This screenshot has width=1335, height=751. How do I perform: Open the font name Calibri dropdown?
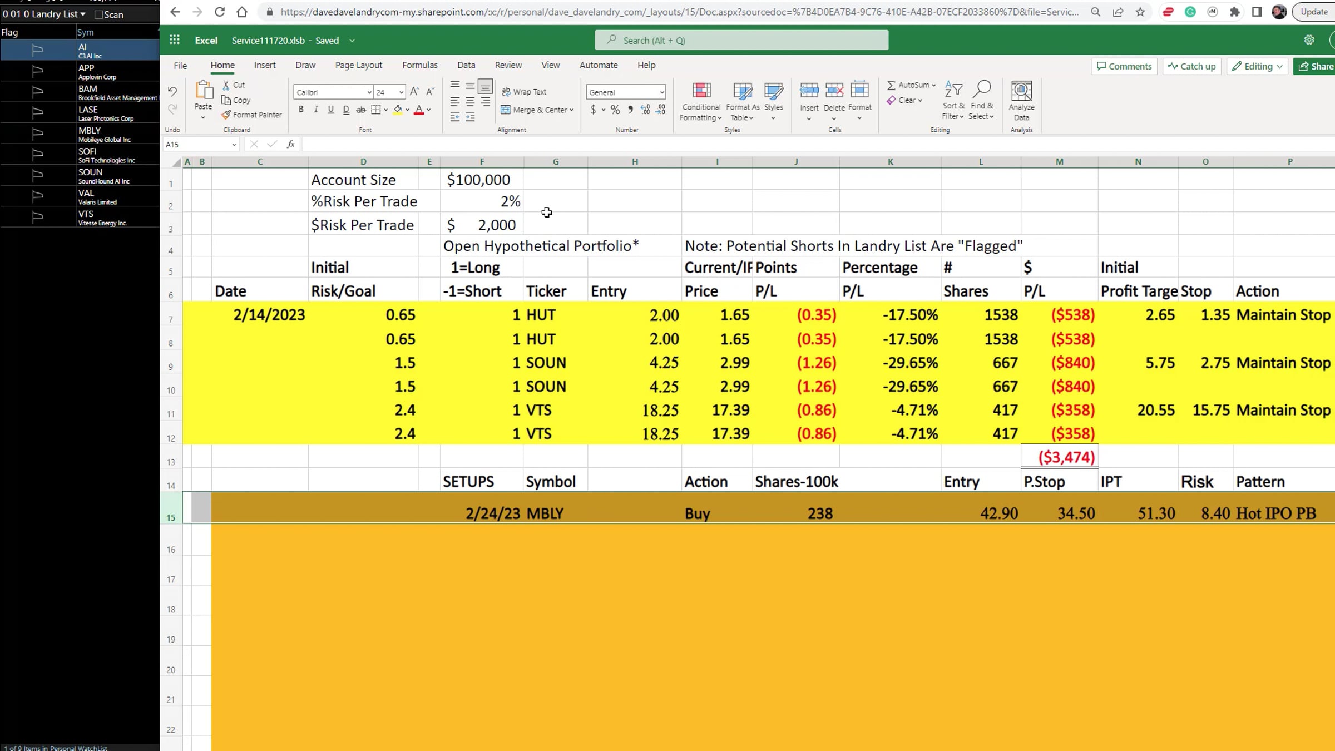(x=369, y=92)
